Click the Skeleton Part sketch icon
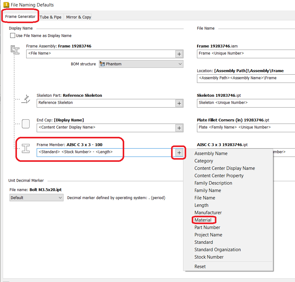The height and width of the screenshot is (282, 295). pos(26,99)
